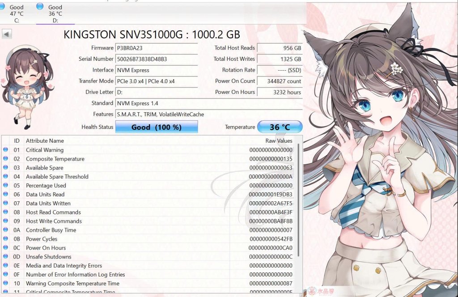458x297 pixels.
Task: Click Total Host Writes value 1325 GB
Action: (x=280, y=59)
